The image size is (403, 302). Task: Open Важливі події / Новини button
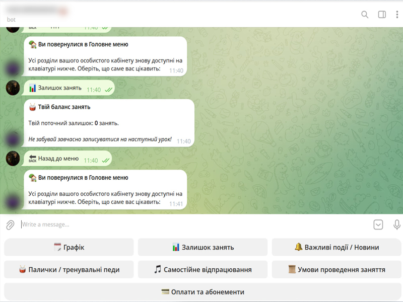click(337, 247)
